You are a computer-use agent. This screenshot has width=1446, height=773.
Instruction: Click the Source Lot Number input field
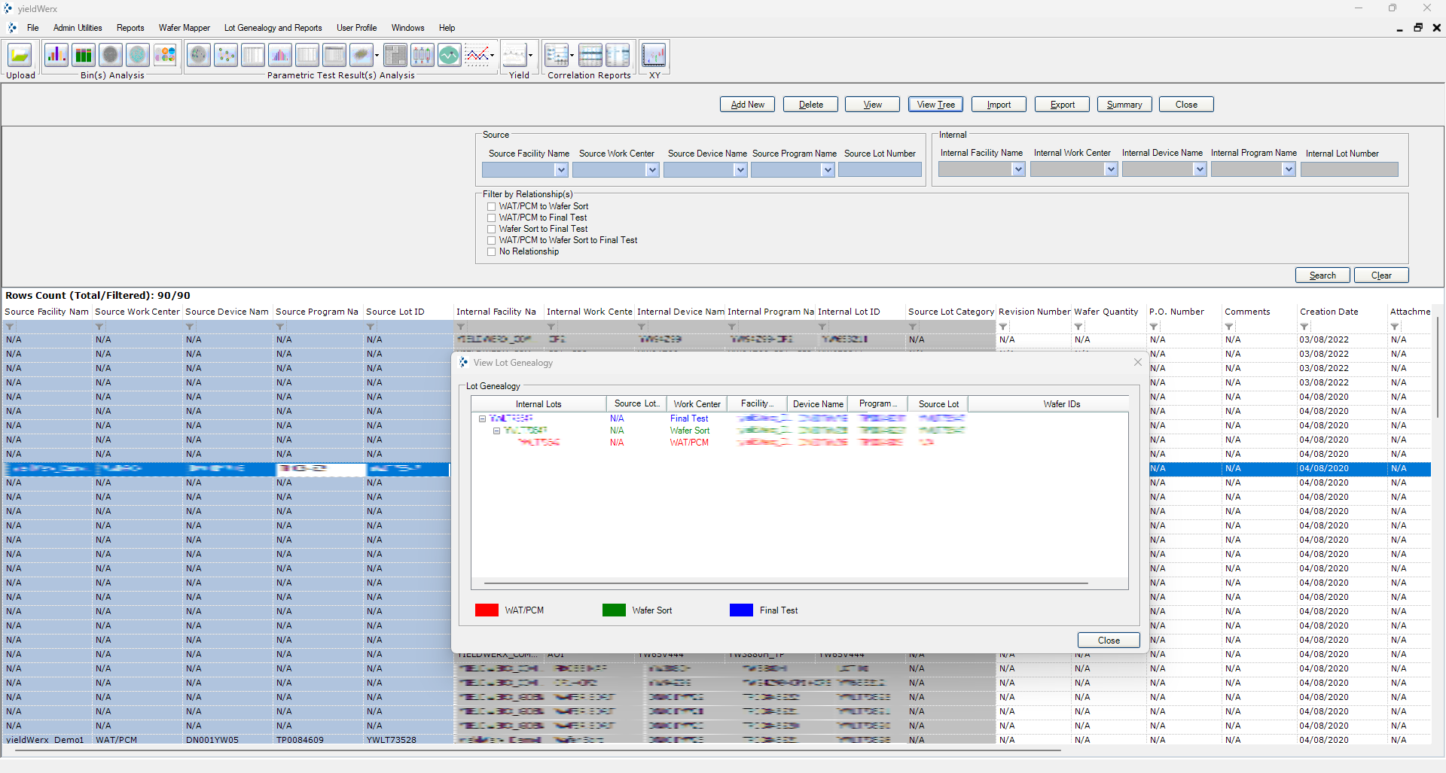click(x=880, y=170)
